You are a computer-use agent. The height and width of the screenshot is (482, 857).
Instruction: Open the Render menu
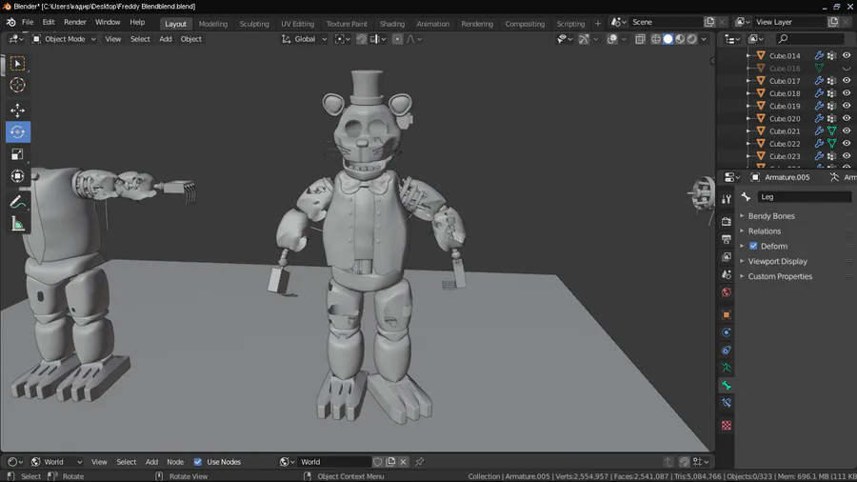75,23
